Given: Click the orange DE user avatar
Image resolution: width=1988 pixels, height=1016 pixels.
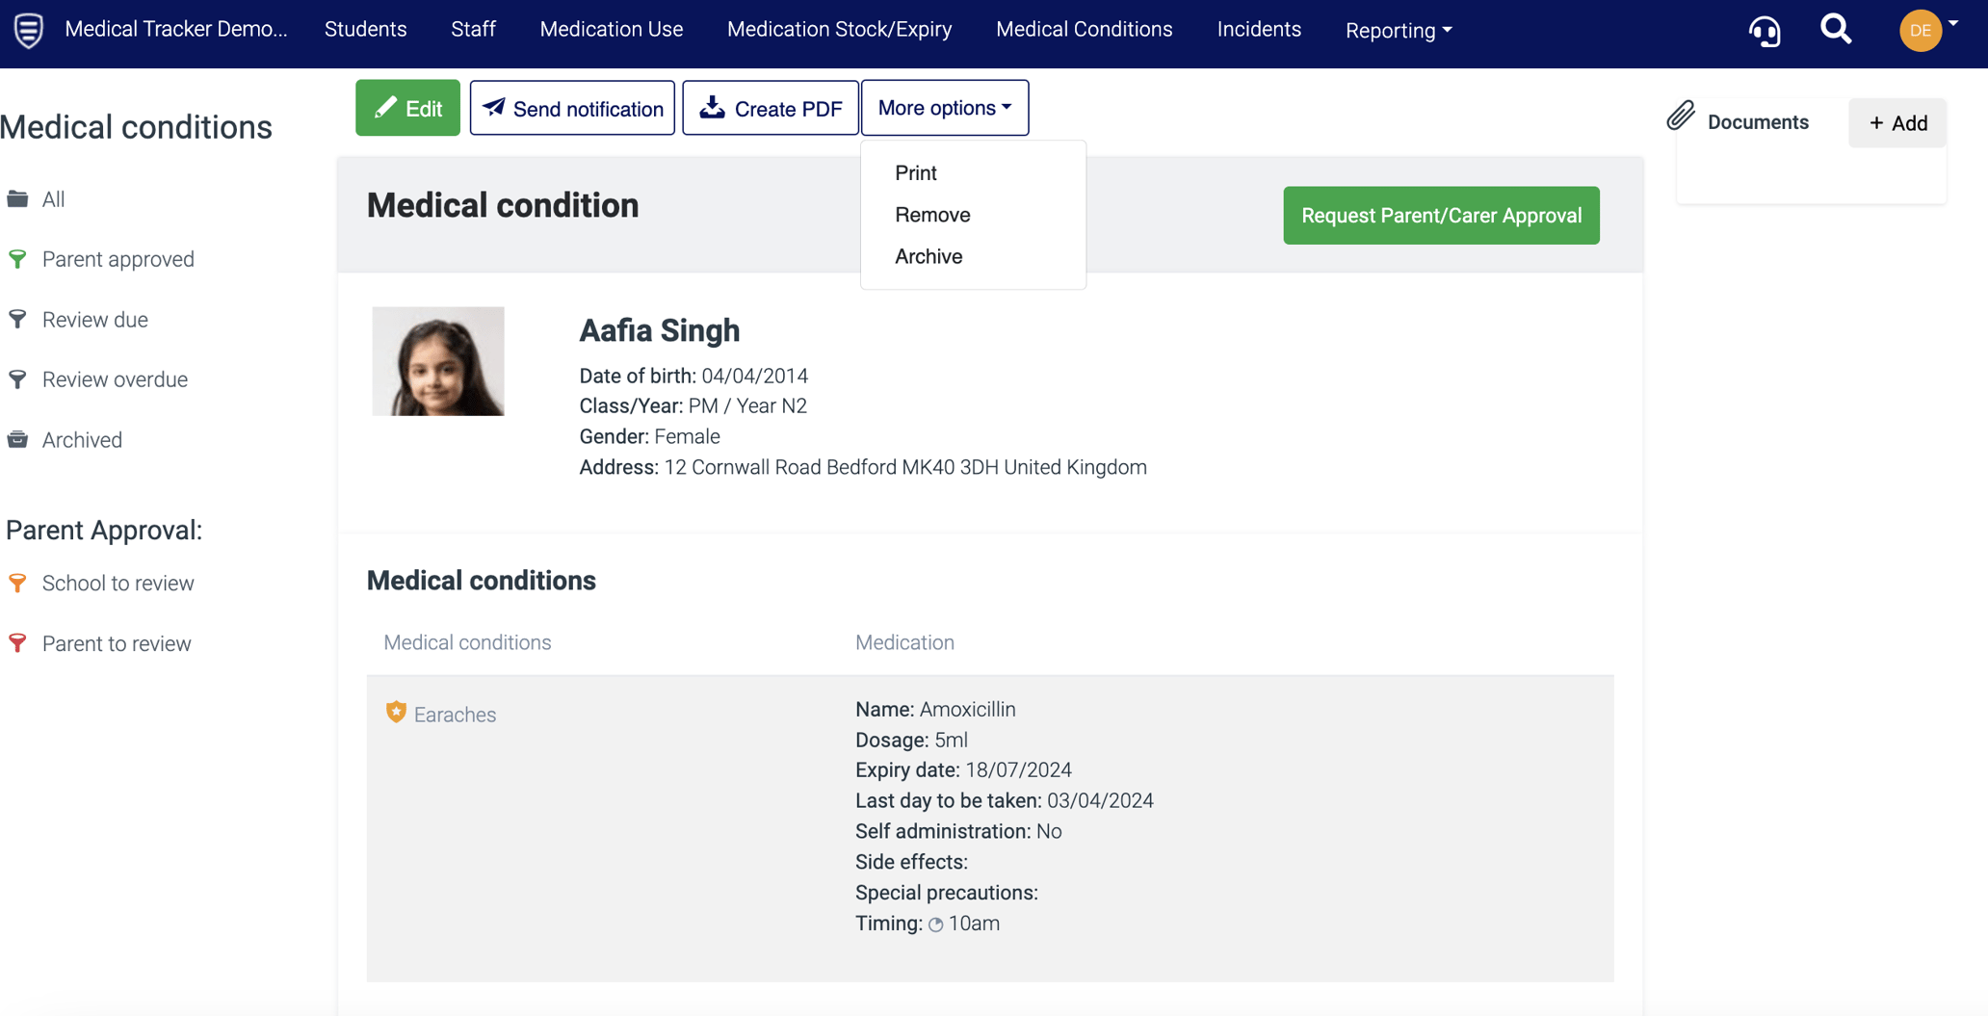Looking at the screenshot, I should click(1920, 31).
